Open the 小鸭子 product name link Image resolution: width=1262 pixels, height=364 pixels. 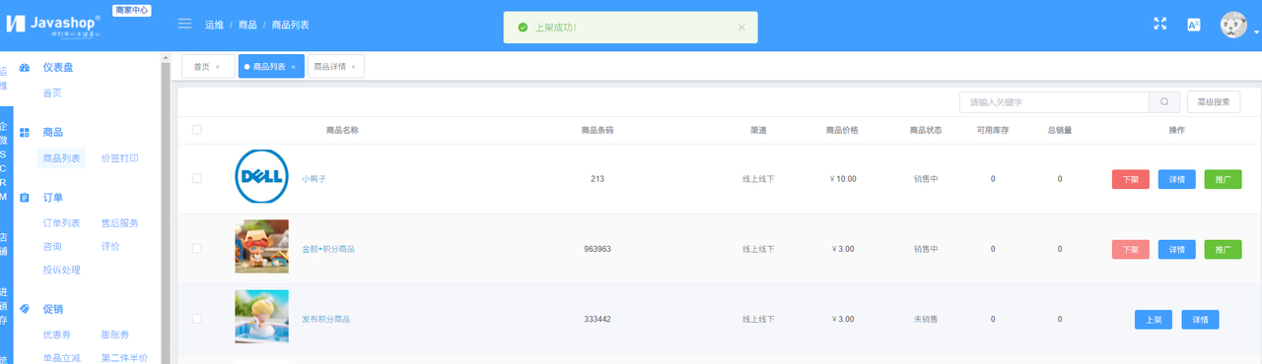314,179
